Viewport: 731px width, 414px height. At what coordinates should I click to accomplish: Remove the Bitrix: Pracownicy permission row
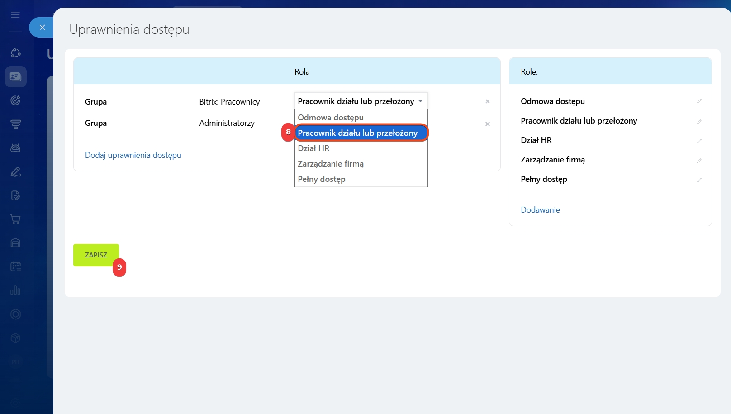pos(487,101)
